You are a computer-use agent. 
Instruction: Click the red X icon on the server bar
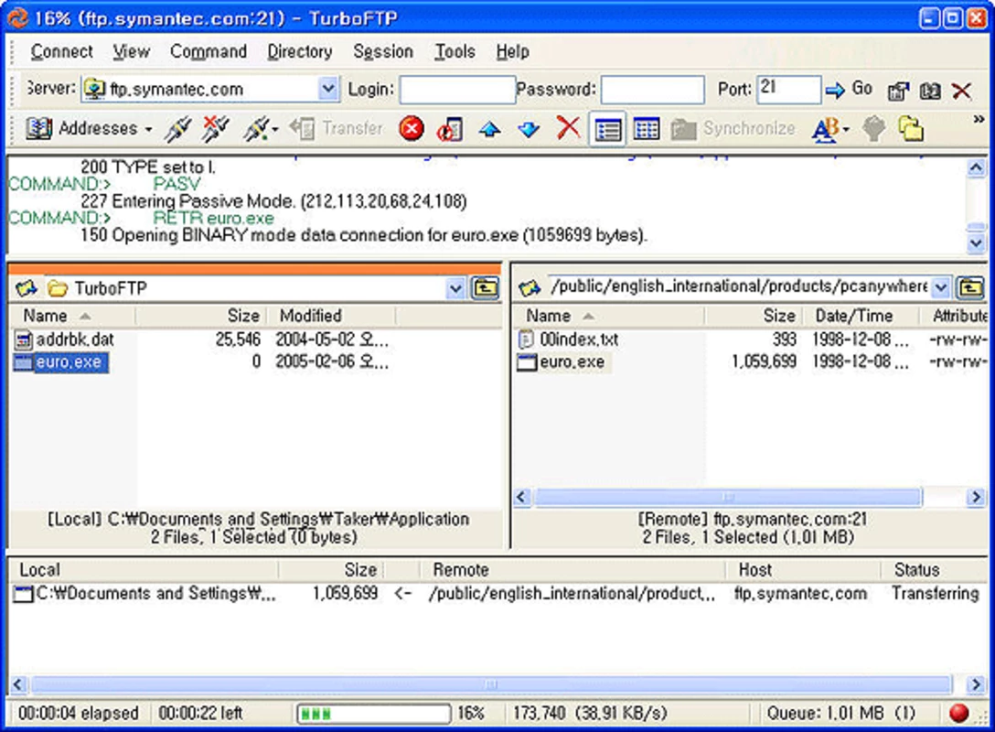[962, 91]
